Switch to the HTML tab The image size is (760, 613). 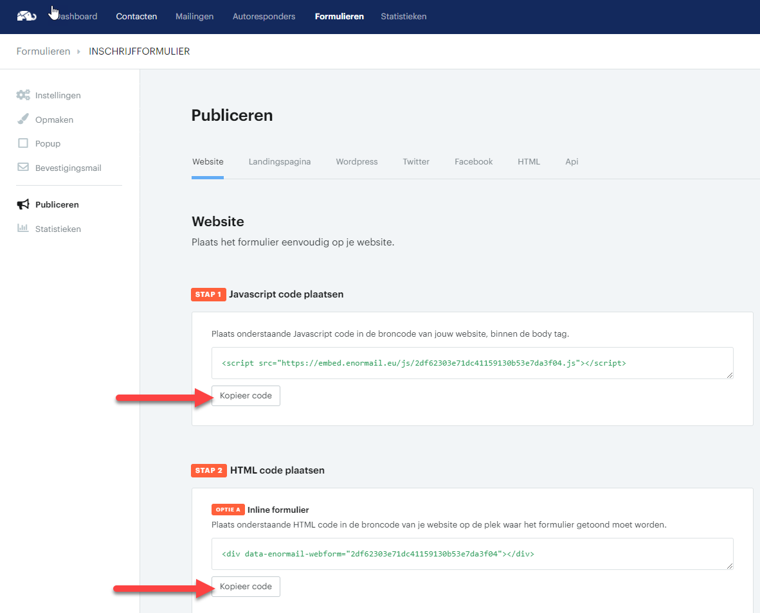pyautogui.click(x=529, y=162)
